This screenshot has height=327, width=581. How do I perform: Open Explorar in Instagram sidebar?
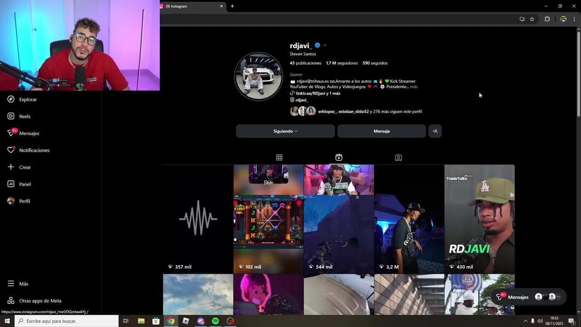[23, 99]
